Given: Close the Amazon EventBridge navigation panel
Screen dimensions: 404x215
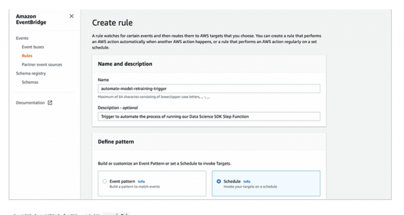Looking at the screenshot, I should (x=71, y=16).
